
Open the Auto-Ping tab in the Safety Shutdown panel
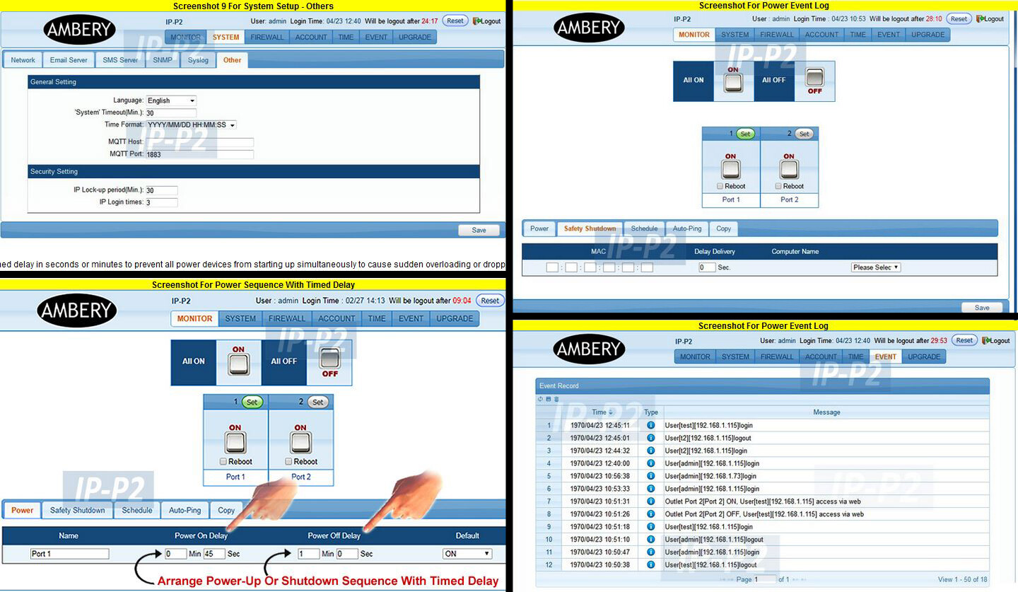[x=687, y=228]
